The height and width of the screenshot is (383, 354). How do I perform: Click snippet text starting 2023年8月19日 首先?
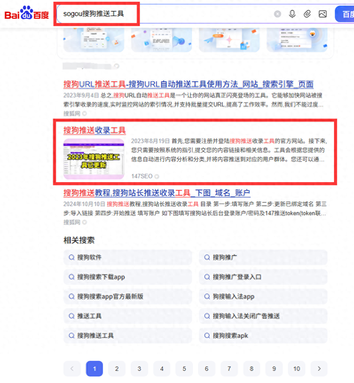click(x=229, y=150)
